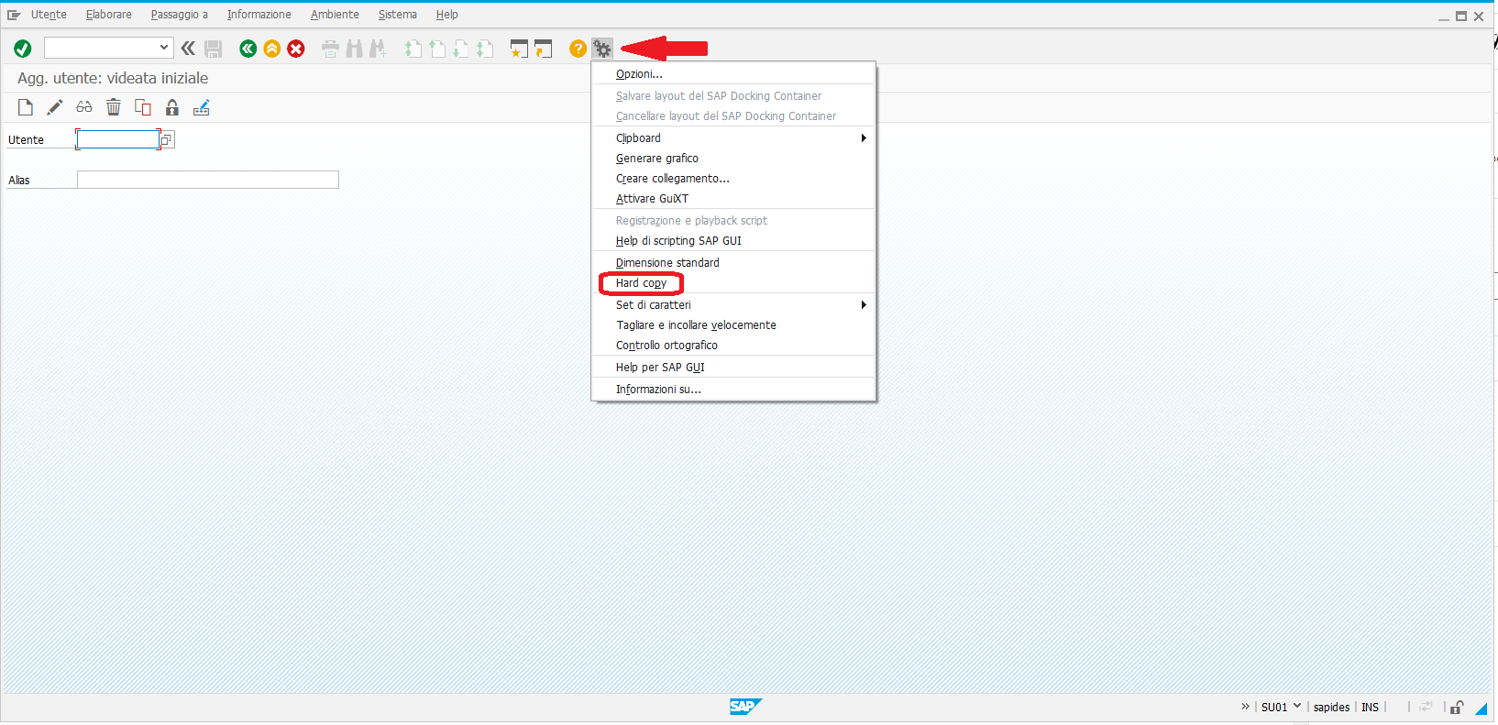1498x725 pixels.
Task: Click the sapides server name in status bar
Action: [1331, 708]
